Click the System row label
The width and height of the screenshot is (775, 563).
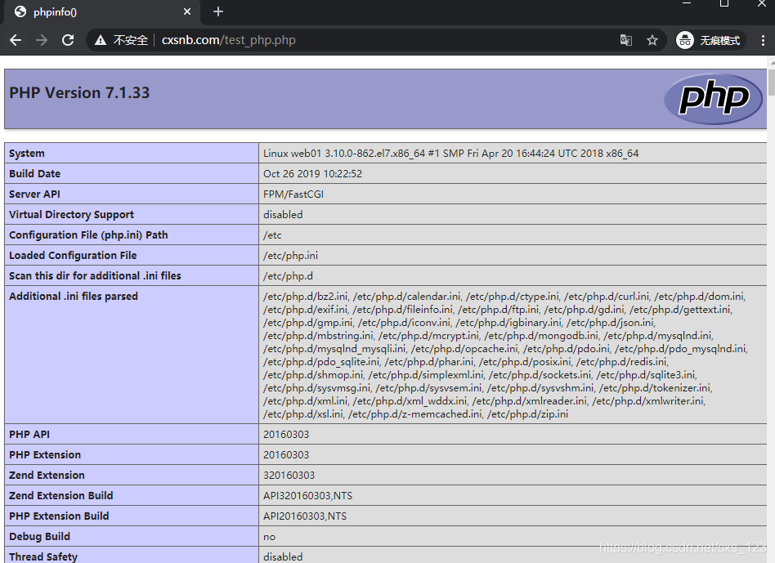pyautogui.click(x=27, y=154)
